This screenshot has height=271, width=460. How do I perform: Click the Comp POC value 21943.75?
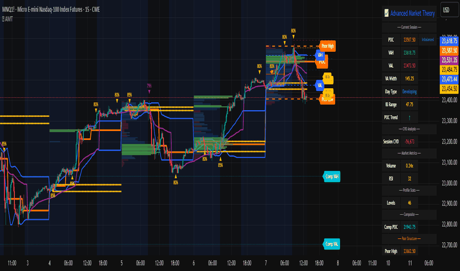click(x=409, y=227)
